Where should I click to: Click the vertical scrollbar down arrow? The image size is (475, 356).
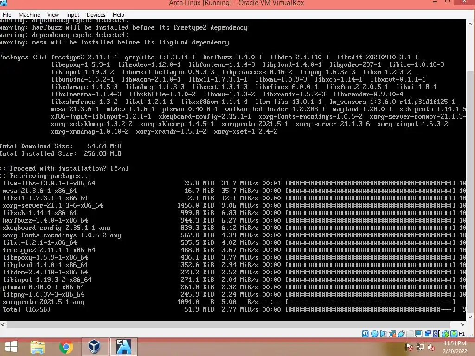470,317
